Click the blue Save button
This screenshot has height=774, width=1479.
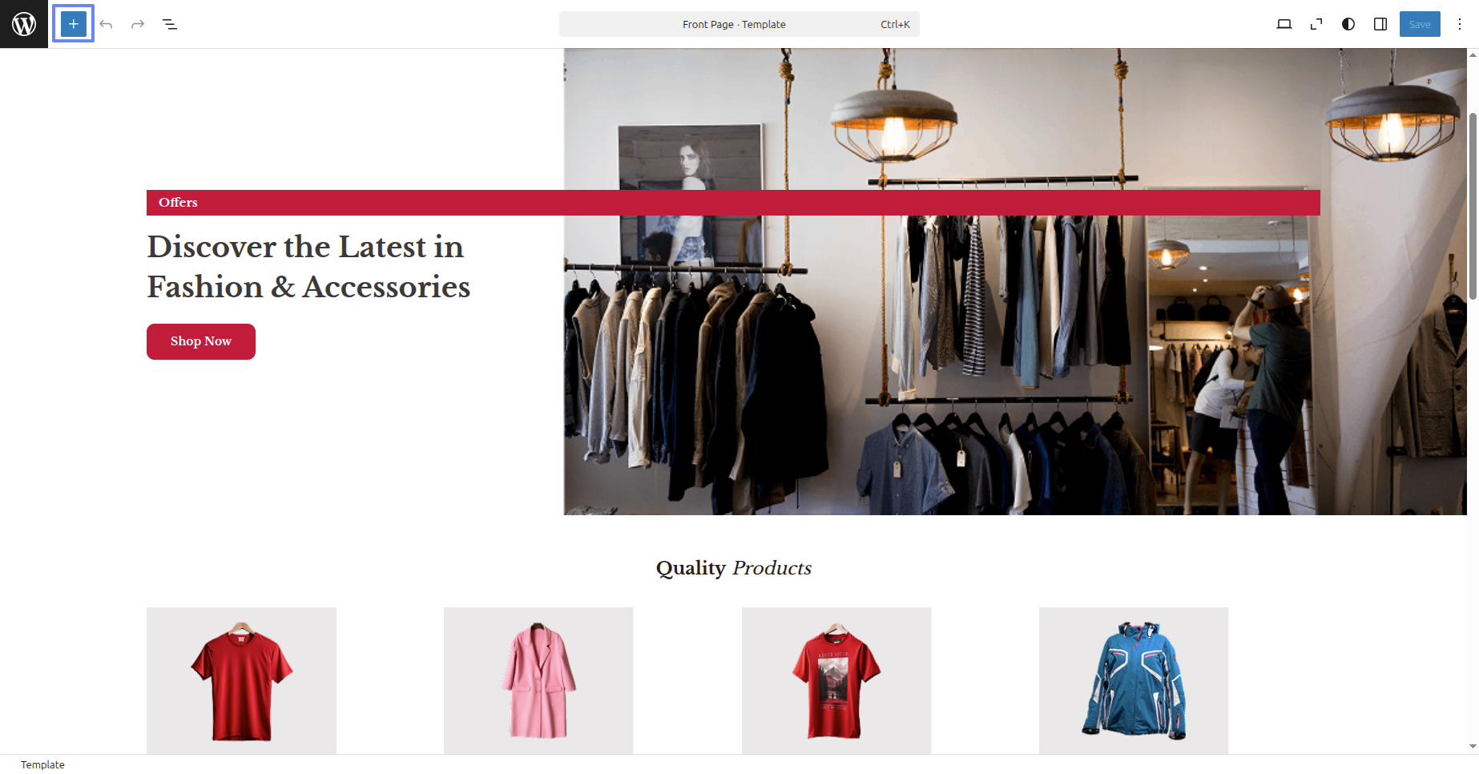(x=1420, y=24)
